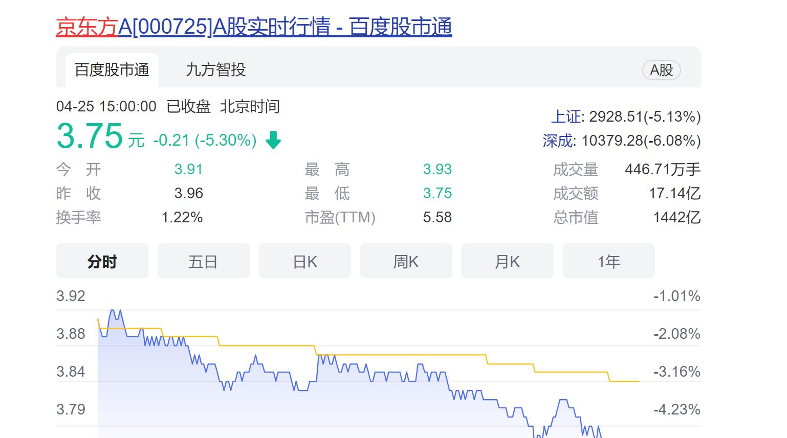Select the 月K chart tab
The image size is (787, 438).
[507, 261]
